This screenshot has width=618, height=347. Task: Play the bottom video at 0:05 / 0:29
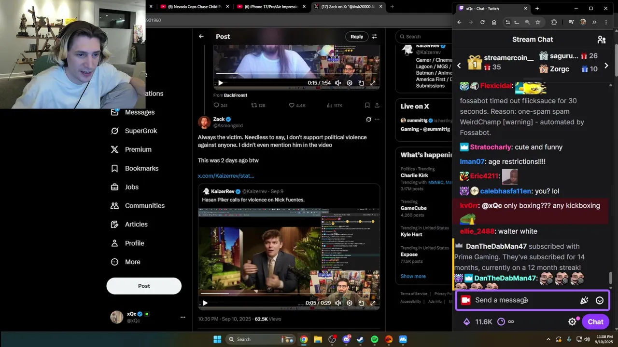coord(205,303)
